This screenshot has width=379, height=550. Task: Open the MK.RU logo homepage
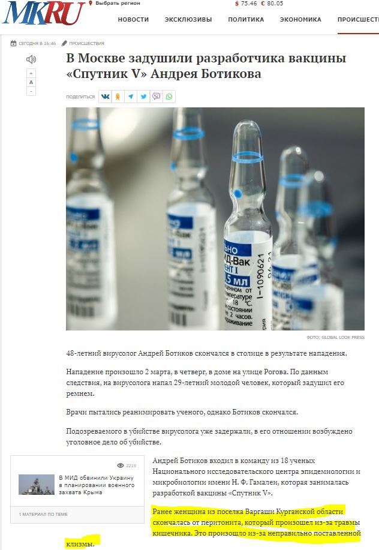tap(43, 13)
